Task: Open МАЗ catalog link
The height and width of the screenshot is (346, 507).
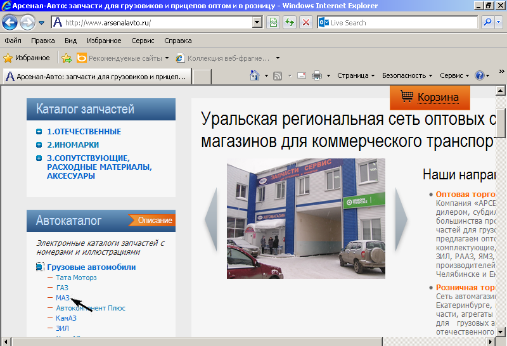Action: [x=63, y=298]
